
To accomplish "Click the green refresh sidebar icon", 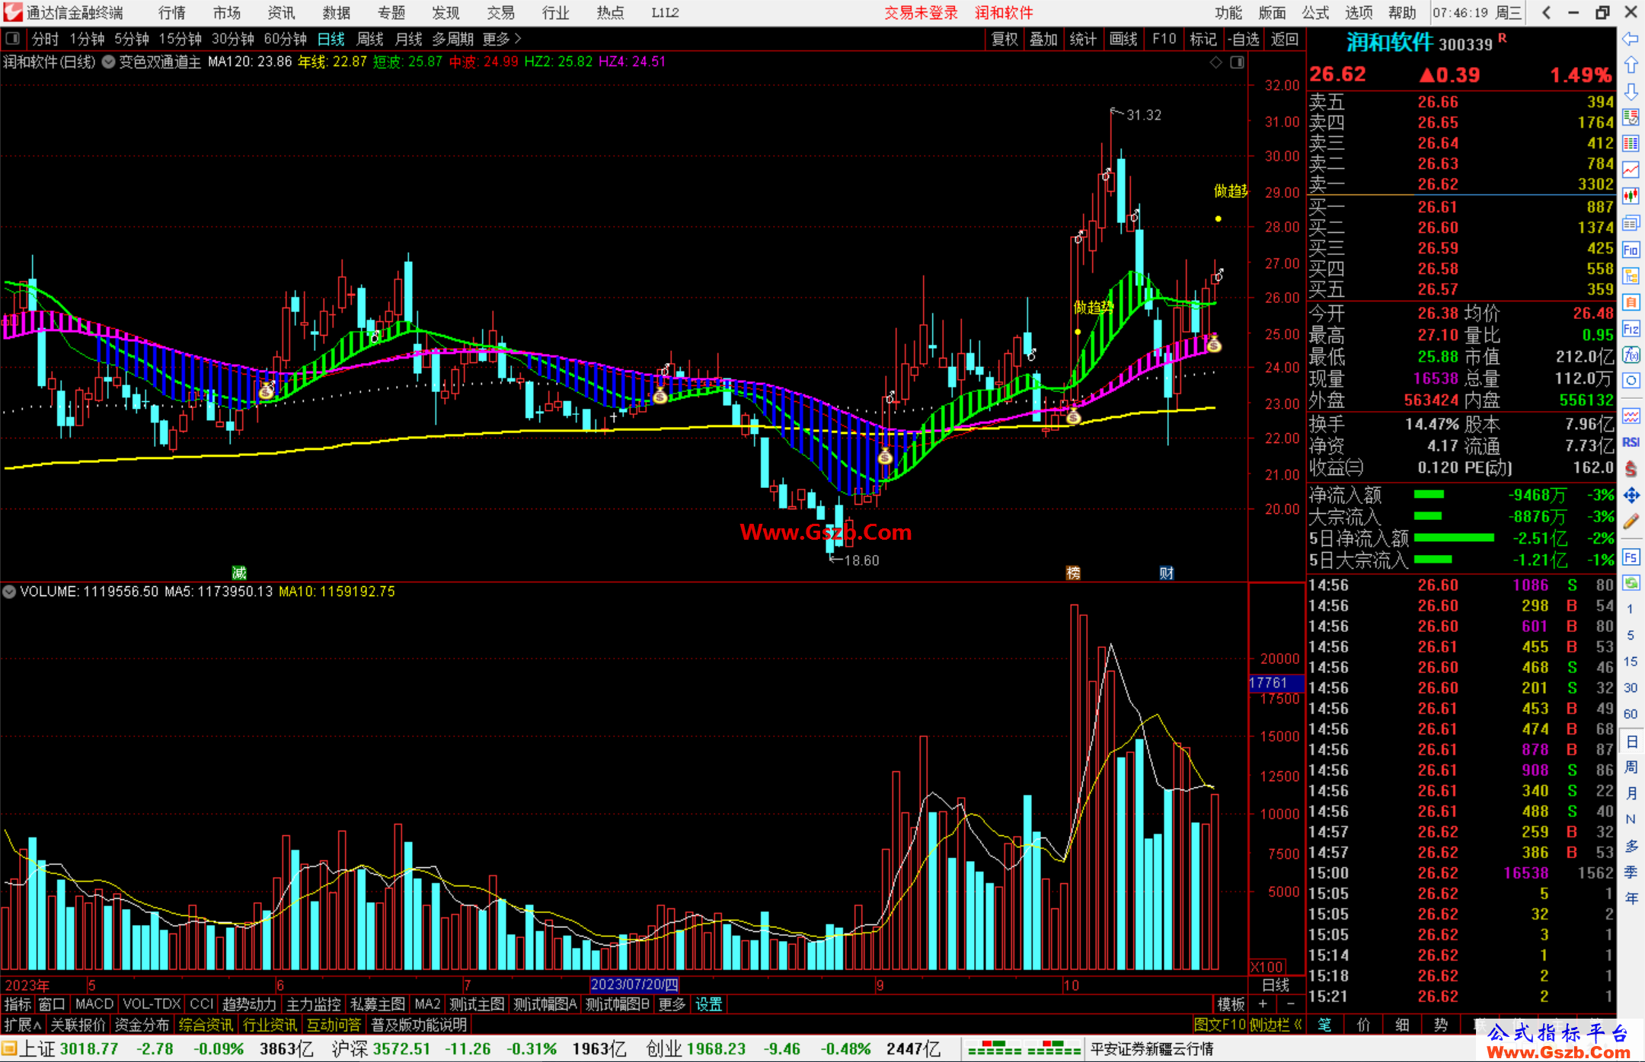I will (1631, 583).
